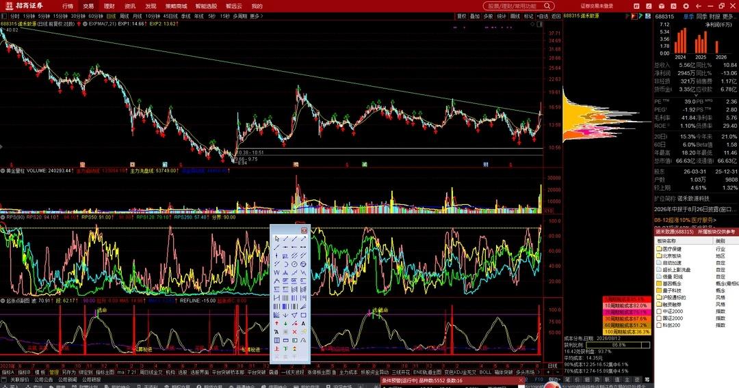The image size is (739, 388).
Task: Select the arrow line drawing tool
Action: (304, 239)
